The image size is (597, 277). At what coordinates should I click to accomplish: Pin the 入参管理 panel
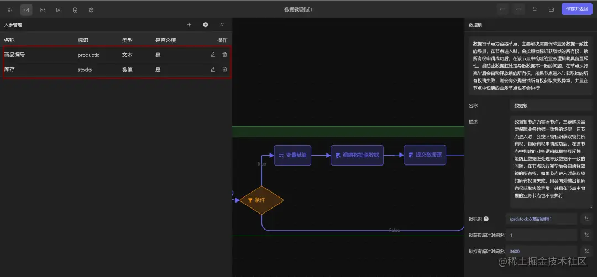pos(222,25)
